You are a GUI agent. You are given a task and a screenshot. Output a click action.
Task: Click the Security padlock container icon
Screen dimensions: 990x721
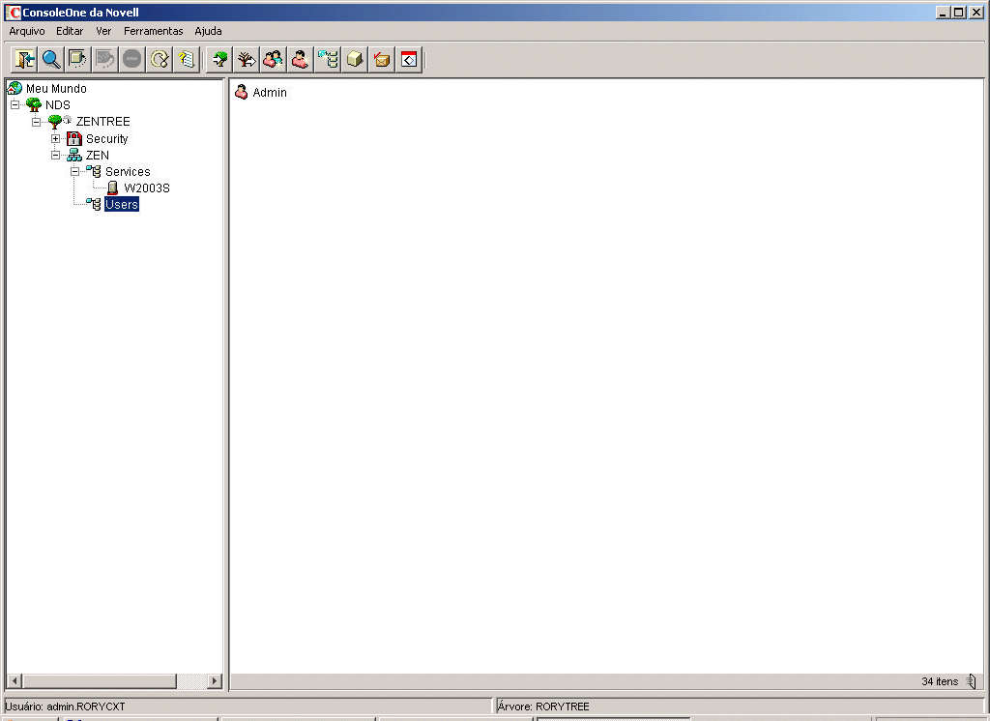[74, 138]
